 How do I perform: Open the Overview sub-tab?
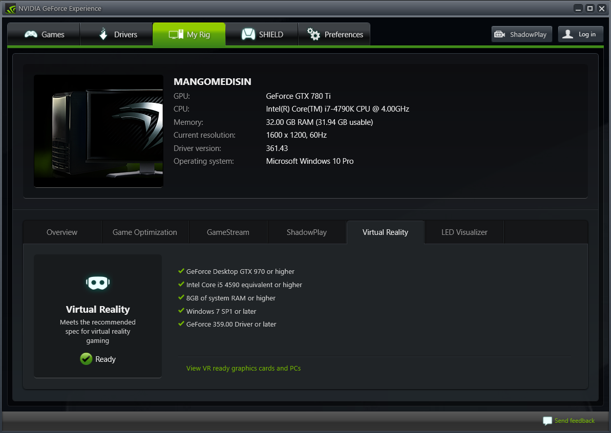(62, 232)
